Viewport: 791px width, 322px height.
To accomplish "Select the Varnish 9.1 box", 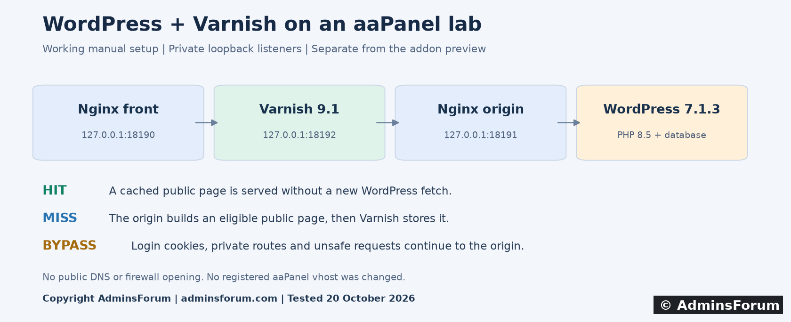I will (x=299, y=123).
